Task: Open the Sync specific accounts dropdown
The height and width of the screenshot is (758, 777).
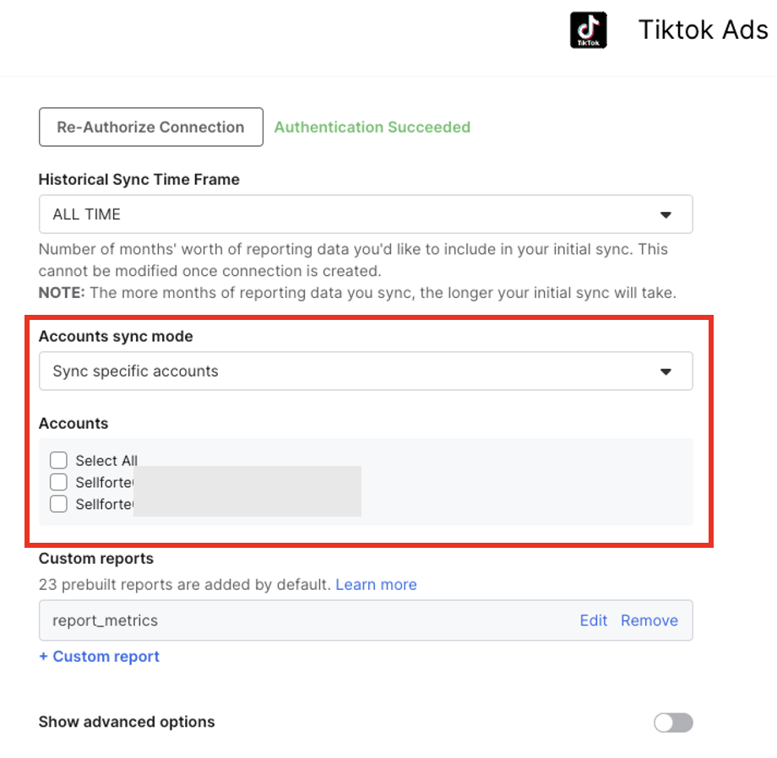Action: [x=365, y=371]
